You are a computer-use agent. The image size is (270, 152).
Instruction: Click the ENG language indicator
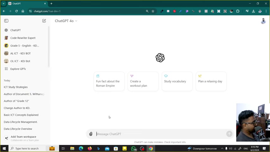point(246,149)
